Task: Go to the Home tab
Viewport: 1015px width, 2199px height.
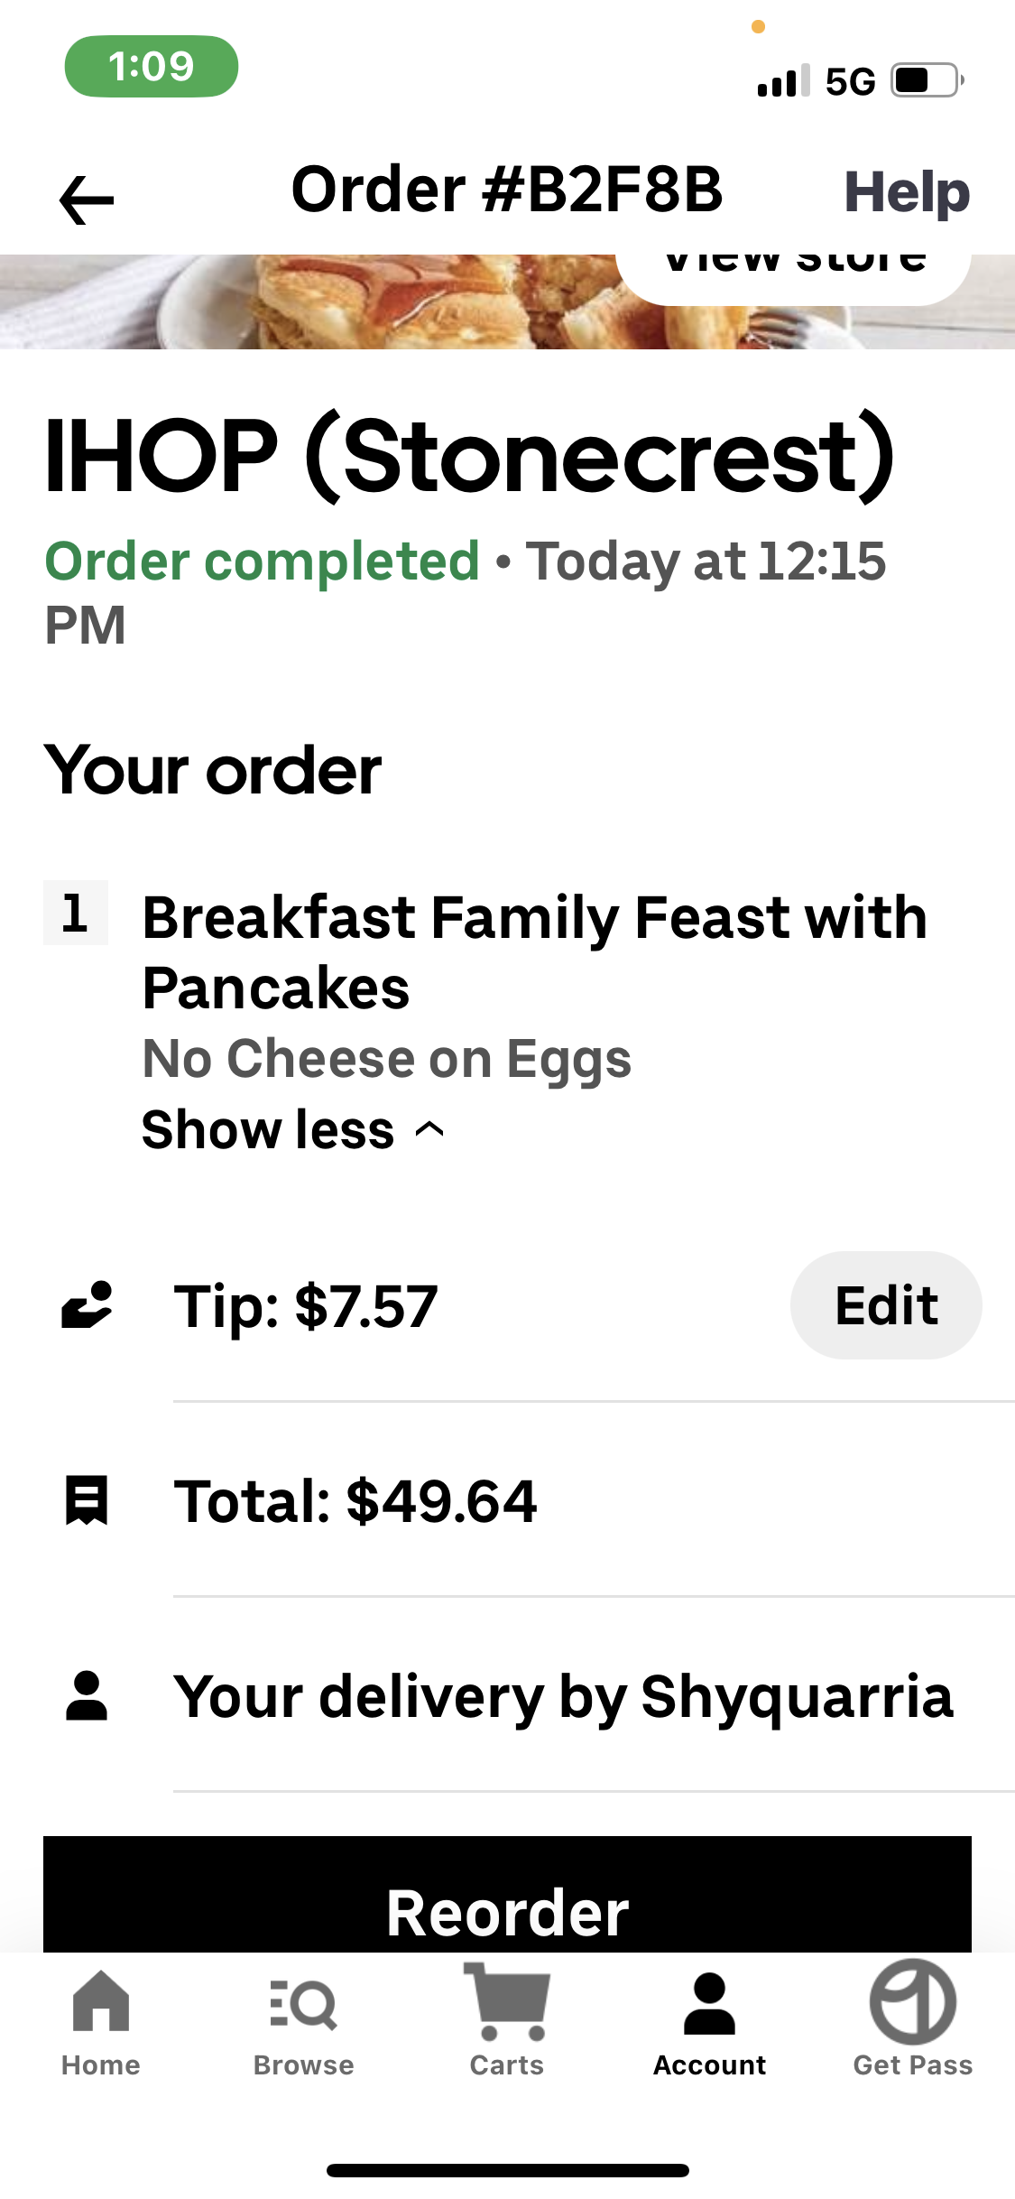Action: click(101, 2023)
